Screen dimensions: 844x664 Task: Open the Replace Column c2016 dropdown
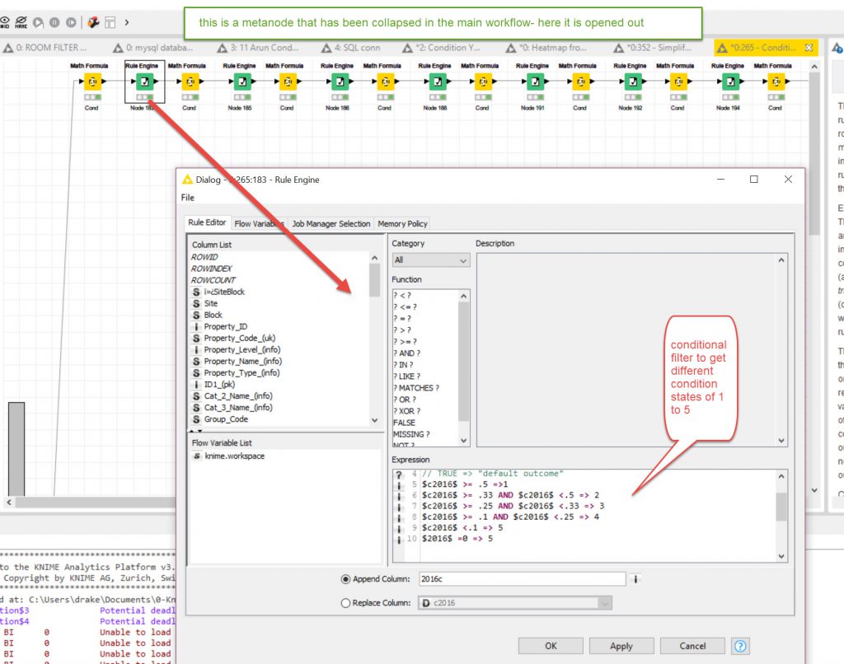point(515,603)
